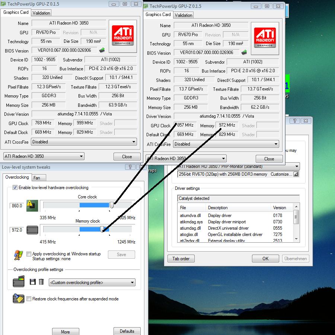
Task: Select atiumdva.dll row in driver list
Action: click(x=236, y=216)
